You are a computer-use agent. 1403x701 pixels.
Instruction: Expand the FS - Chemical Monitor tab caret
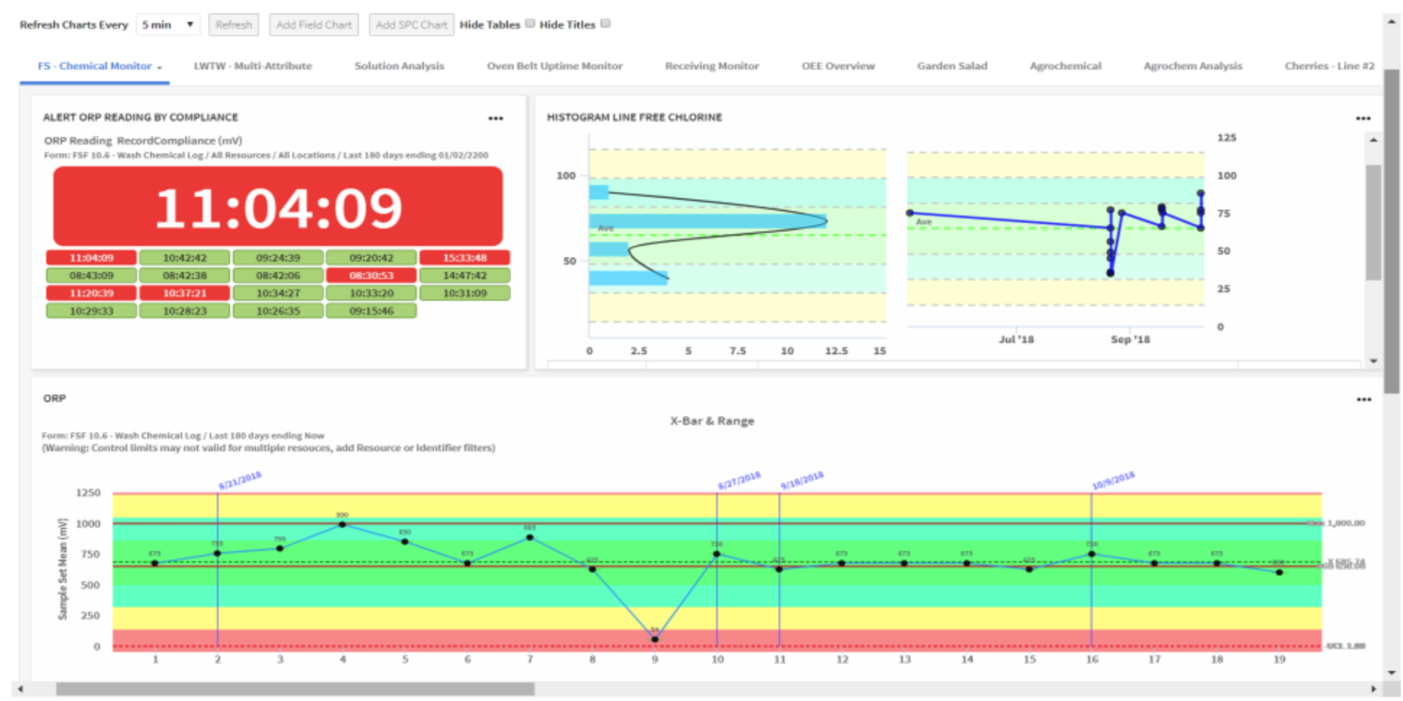click(x=160, y=68)
